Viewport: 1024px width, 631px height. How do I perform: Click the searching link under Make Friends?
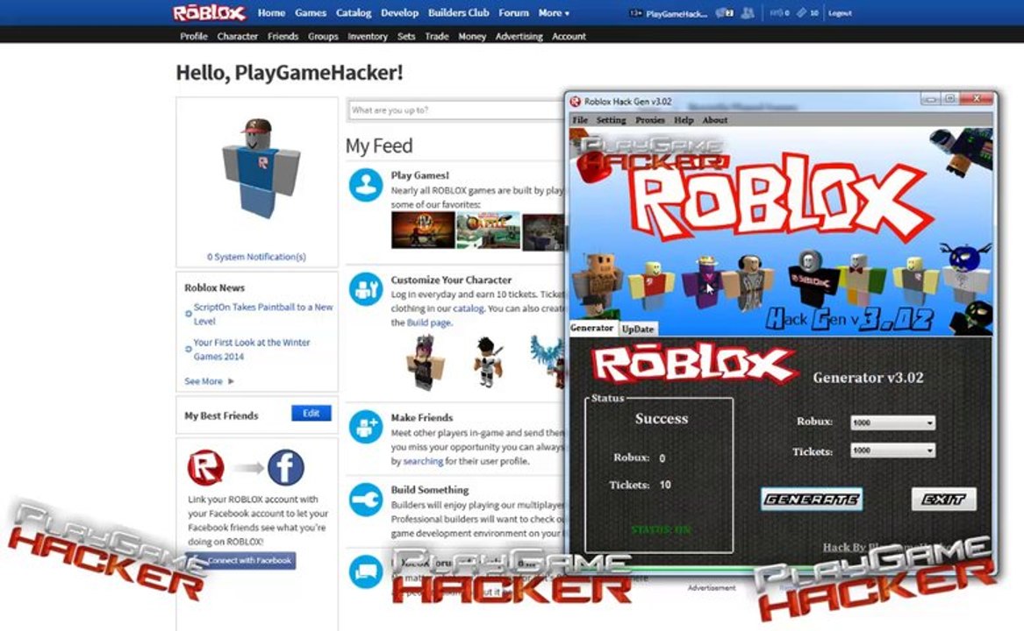tap(423, 461)
